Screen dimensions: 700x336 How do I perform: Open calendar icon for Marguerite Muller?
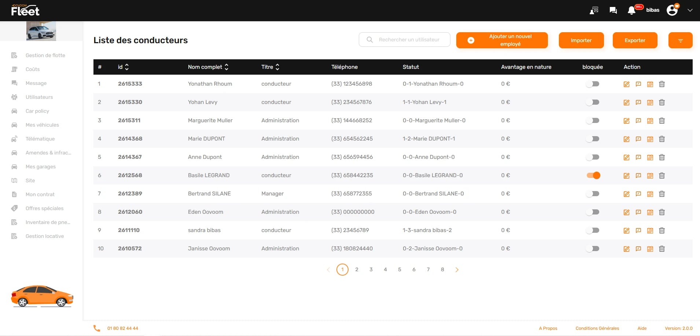(x=650, y=121)
